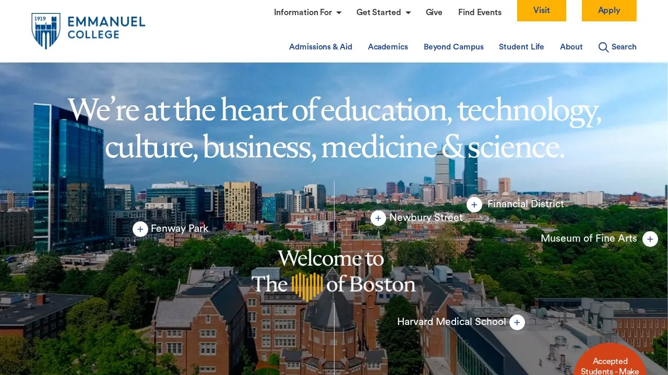Expand the Get Started dropdown

click(x=384, y=12)
